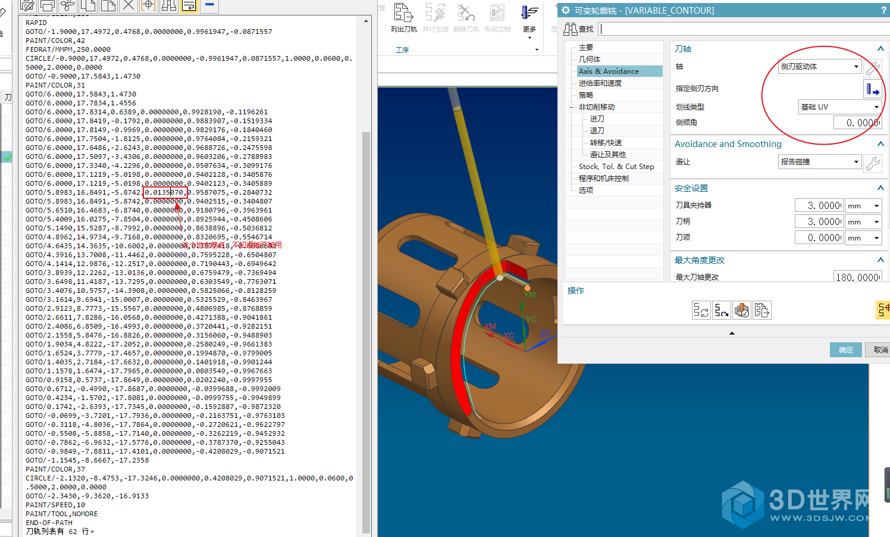Open the 更多 more dropdown in ribbon
This screenshot has width=890, height=537.
[529, 21]
